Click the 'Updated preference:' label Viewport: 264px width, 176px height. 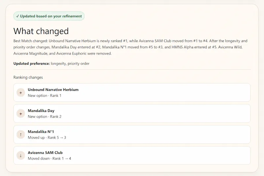click(x=32, y=63)
